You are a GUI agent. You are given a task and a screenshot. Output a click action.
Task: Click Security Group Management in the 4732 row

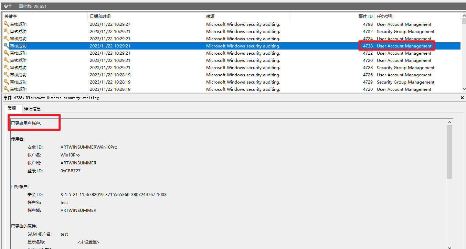coord(405,32)
